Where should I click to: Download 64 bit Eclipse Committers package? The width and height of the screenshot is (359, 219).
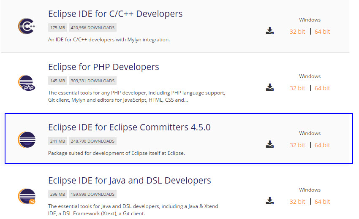[x=322, y=145]
